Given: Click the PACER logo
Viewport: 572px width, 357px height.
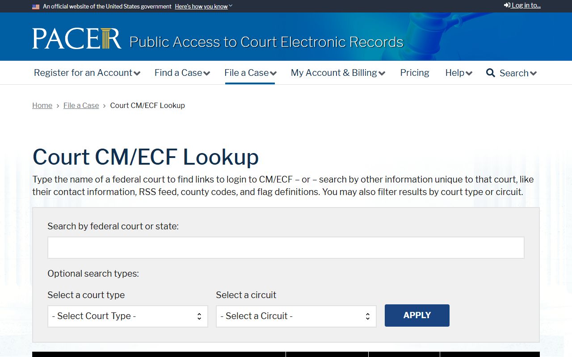Looking at the screenshot, I should pyautogui.click(x=76, y=38).
